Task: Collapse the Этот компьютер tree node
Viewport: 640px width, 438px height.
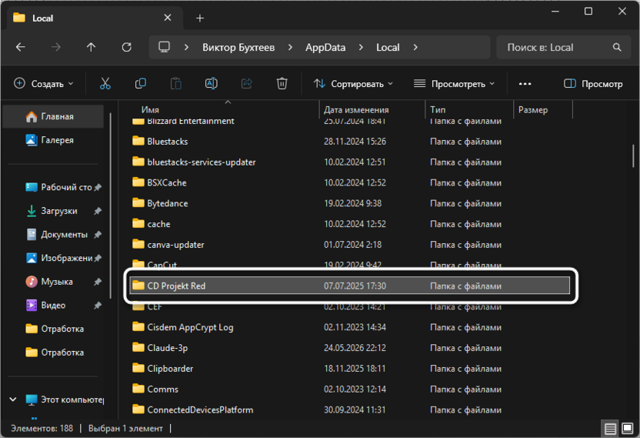Action: click(x=12, y=400)
